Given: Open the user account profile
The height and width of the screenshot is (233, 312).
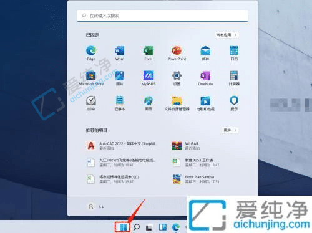Looking at the screenshot, I should (x=95, y=206).
